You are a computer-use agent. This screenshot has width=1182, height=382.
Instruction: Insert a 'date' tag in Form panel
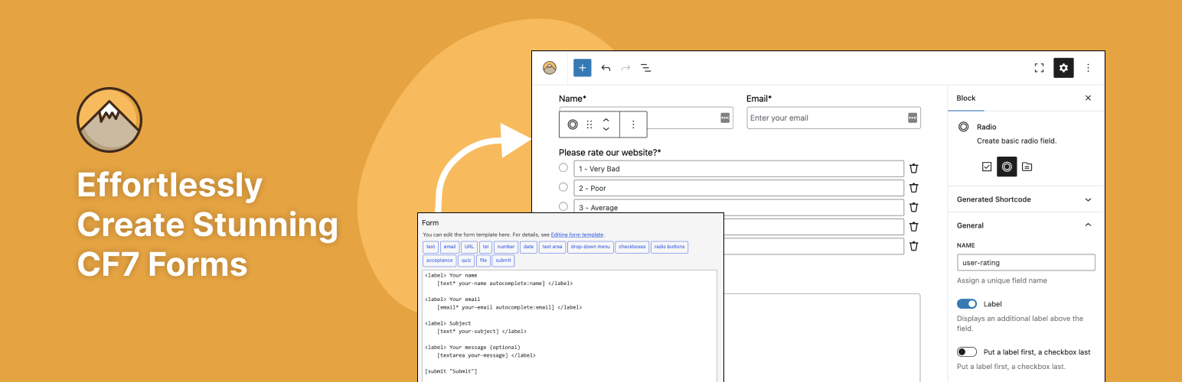tap(528, 247)
